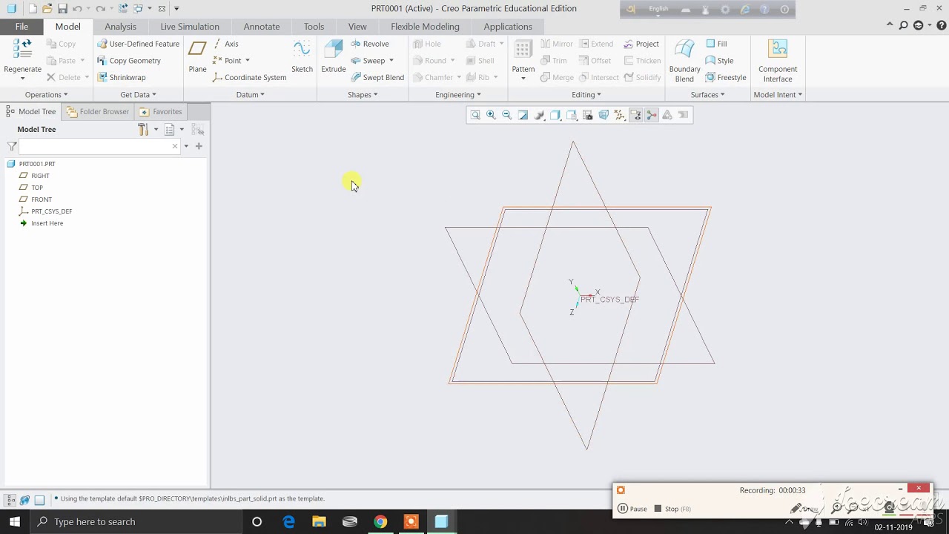Screen dimensions: 949x534
Task: Expand the Shapes group dropdown
Action: click(363, 95)
